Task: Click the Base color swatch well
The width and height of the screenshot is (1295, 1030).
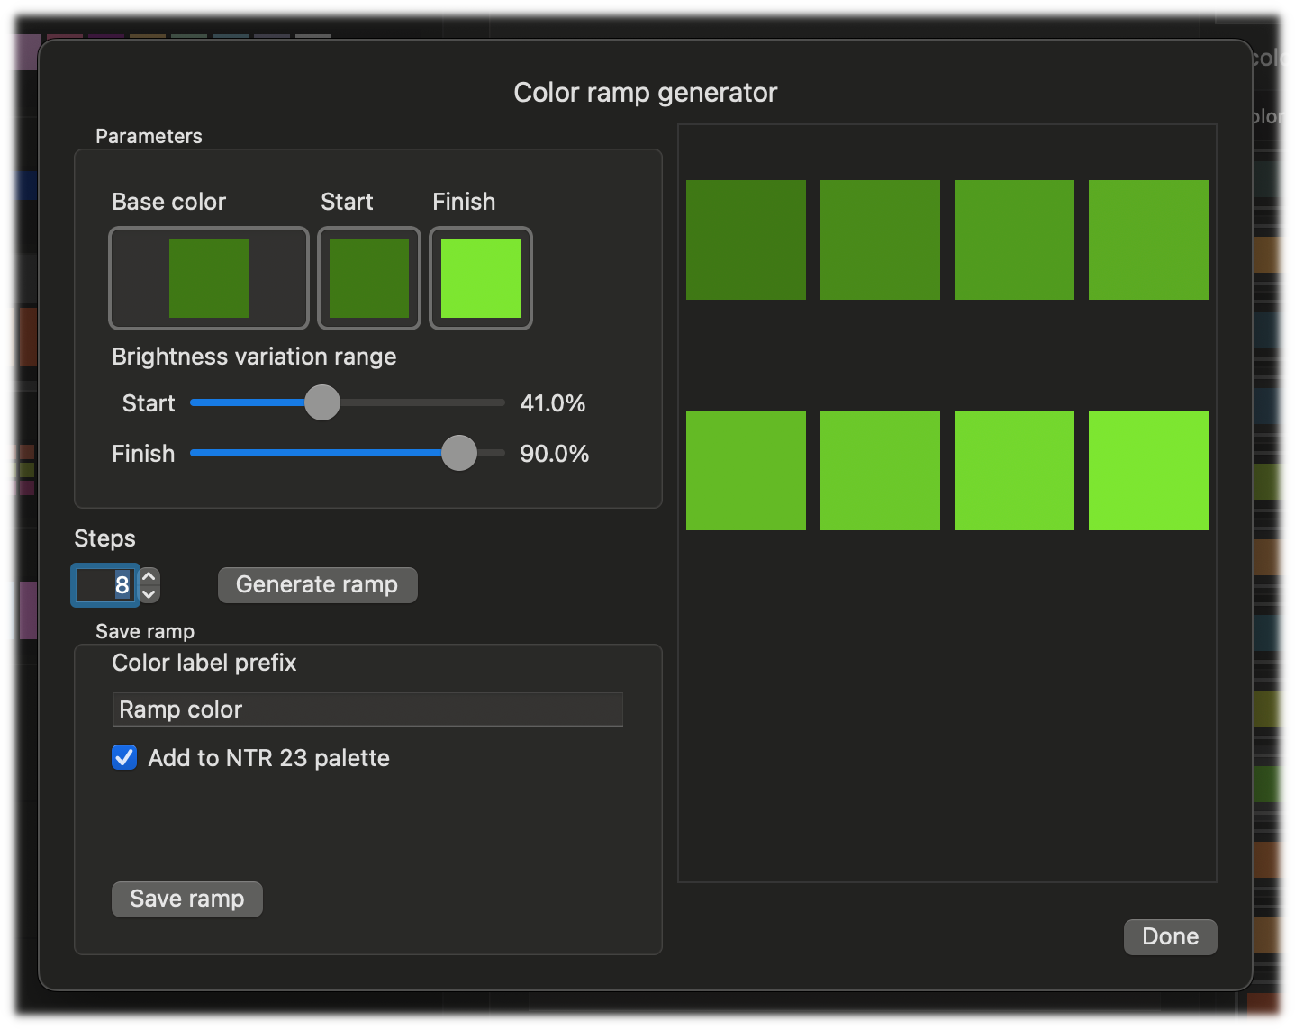Action: pos(208,278)
